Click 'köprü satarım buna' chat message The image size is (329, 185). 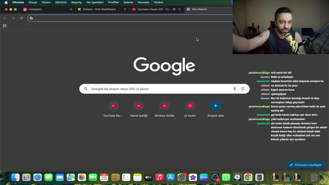[x=282, y=90]
